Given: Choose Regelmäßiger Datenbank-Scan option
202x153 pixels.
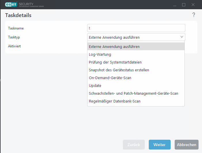Looking at the screenshot, I should pyautogui.click(x=136, y=101).
